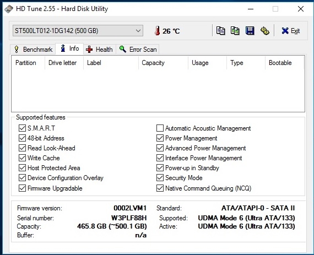
Task: Toggle the Host Protected Area checkbox
Action: tap(22, 168)
